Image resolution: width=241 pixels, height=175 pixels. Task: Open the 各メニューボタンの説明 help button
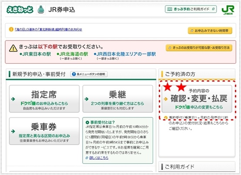[89, 74]
